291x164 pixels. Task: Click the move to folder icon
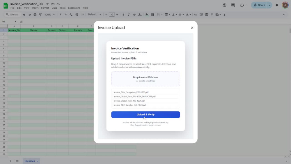[53, 4]
